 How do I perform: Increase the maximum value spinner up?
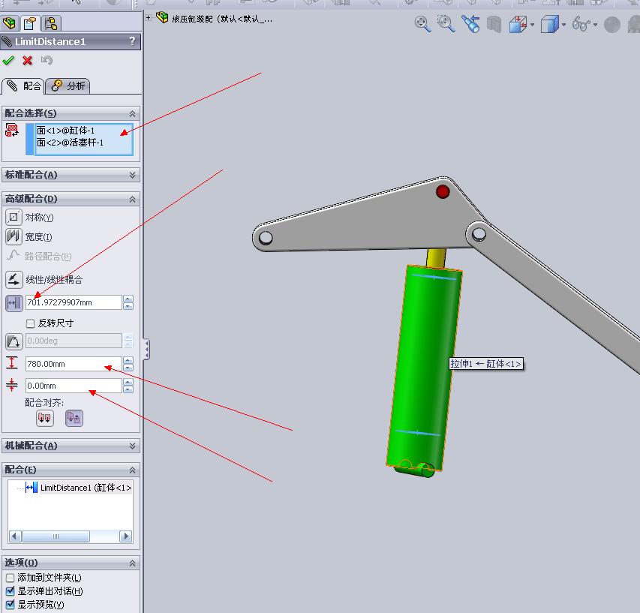(x=128, y=361)
